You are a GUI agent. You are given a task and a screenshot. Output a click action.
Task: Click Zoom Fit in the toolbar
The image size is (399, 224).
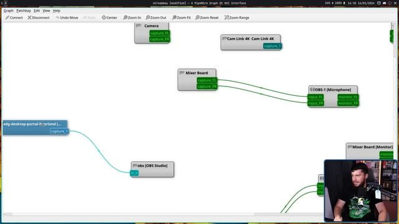(181, 17)
